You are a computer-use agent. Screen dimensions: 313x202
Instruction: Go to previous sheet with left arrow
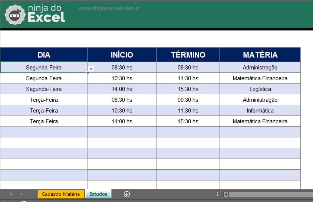click(x=11, y=194)
